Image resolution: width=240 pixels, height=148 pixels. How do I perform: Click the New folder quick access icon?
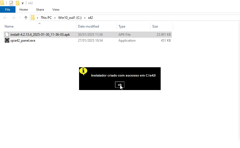click(17, 3)
